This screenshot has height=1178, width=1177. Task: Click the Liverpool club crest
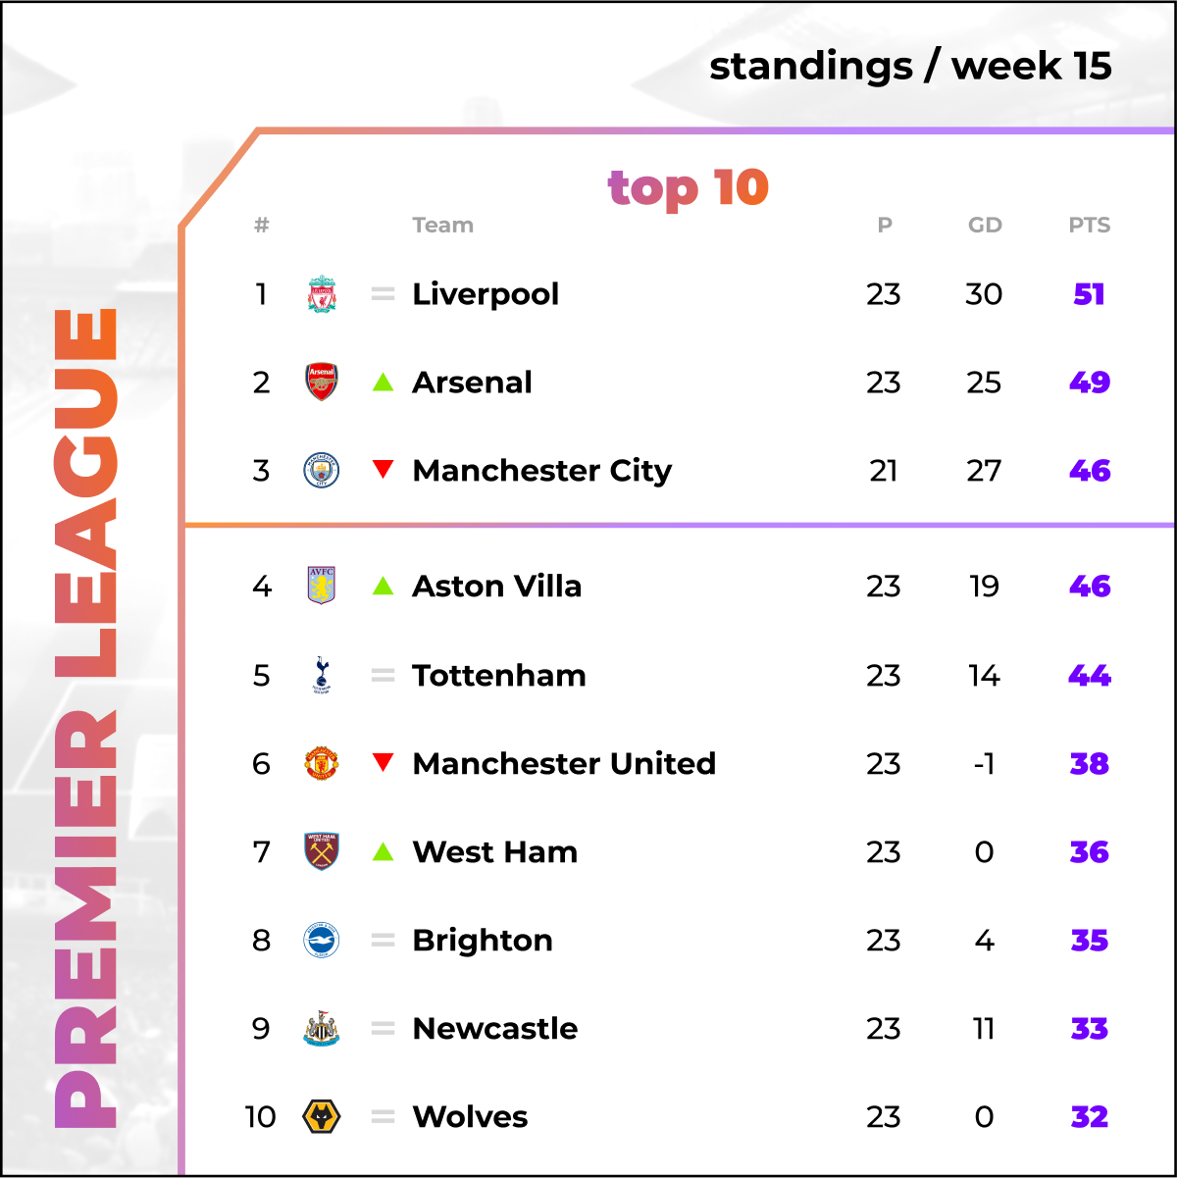322,294
